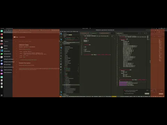Show Applications grid in the dock
167x125 pixels.
click(2, 95)
